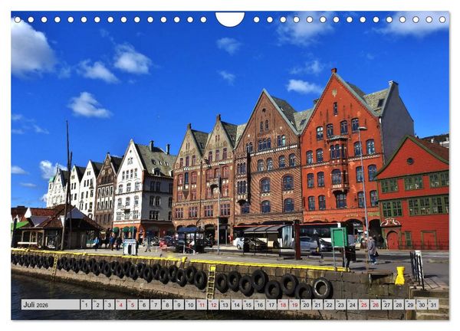The width and height of the screenshot is (460, 331).
Task: Select calendar day 28
Action: [399, 305]
